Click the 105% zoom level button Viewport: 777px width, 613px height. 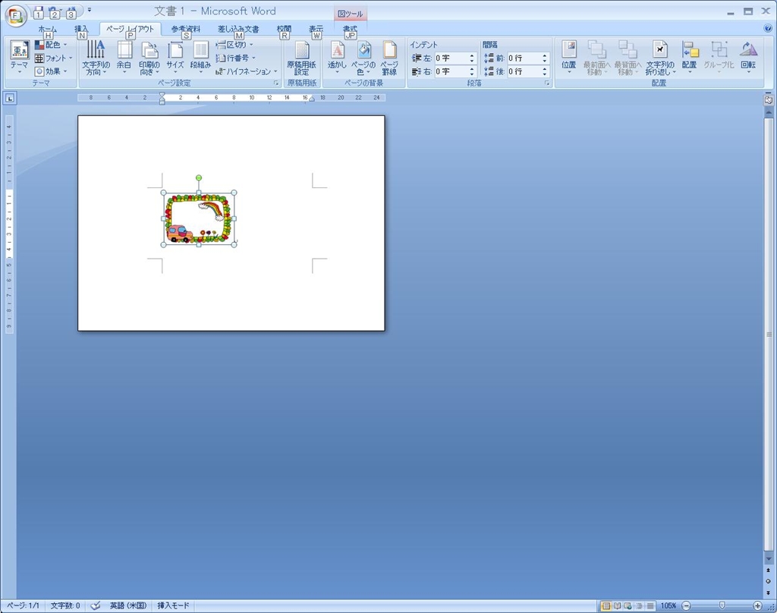(668, 605)
